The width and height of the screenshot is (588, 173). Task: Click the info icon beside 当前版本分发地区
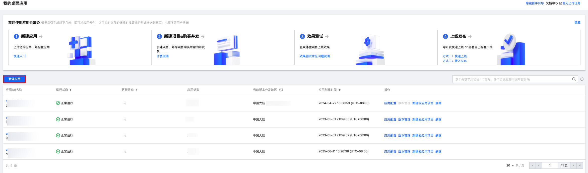click(281, 90)
